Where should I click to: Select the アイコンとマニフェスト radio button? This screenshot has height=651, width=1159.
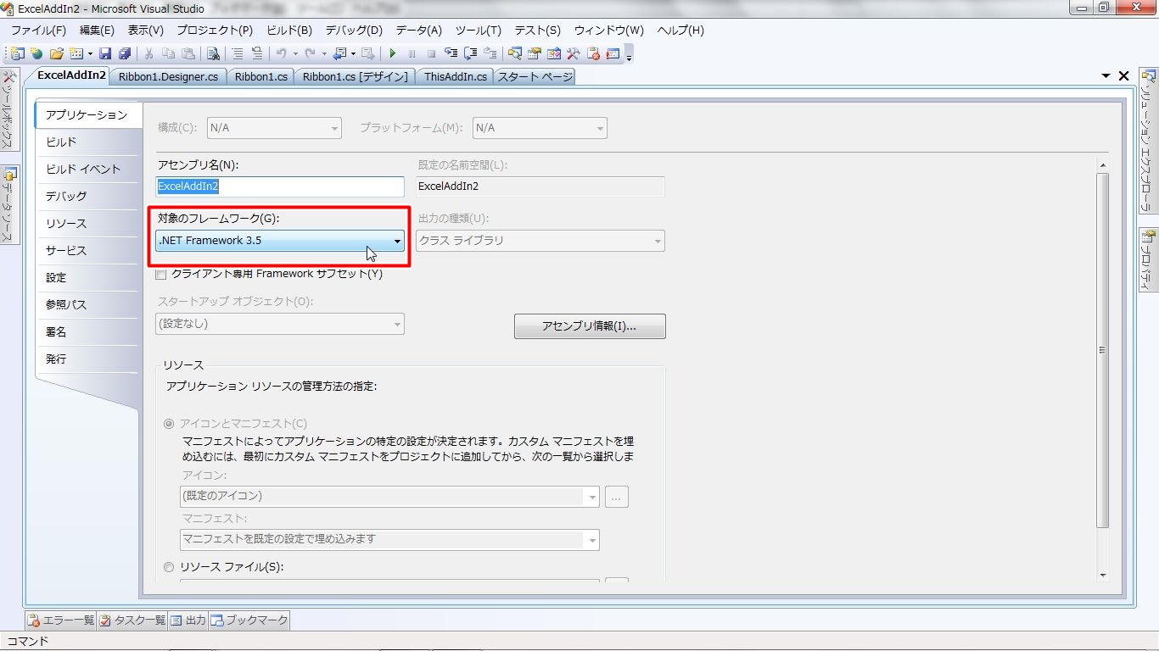(x=169, y=424)
